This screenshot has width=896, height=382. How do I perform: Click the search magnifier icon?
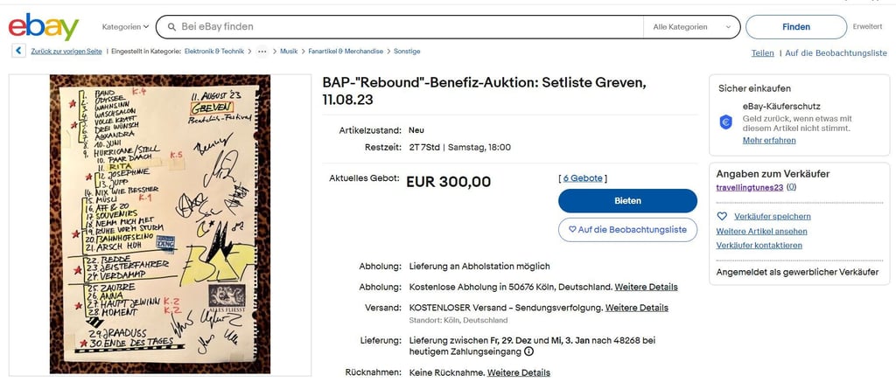click(168, 27)
